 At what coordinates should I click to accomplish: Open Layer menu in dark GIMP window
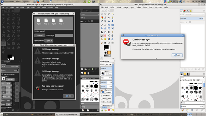(28, 8)
